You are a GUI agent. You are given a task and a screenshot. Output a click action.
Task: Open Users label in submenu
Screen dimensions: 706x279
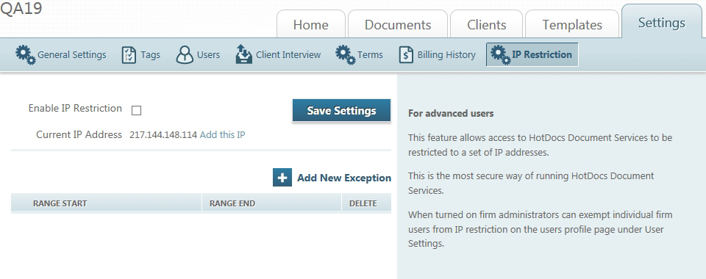208,55
